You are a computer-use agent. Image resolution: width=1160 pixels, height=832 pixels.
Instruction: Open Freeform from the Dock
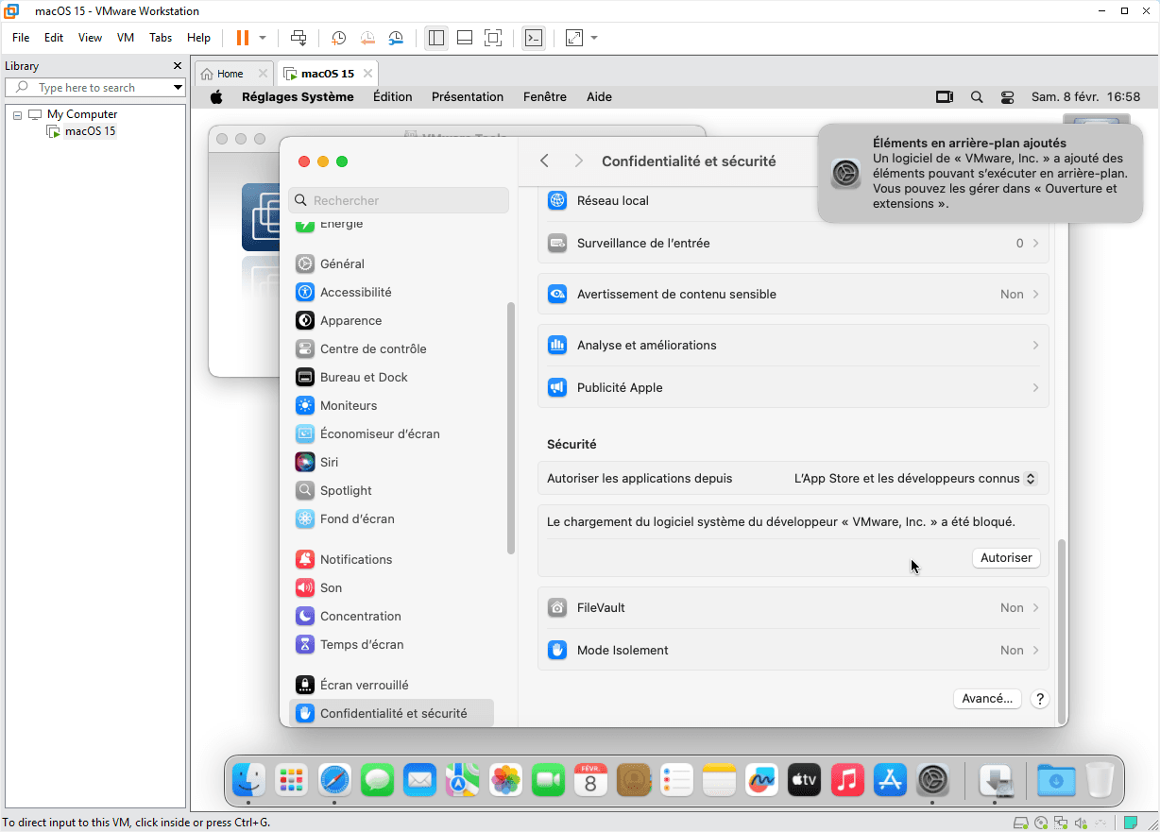[762, 780]
